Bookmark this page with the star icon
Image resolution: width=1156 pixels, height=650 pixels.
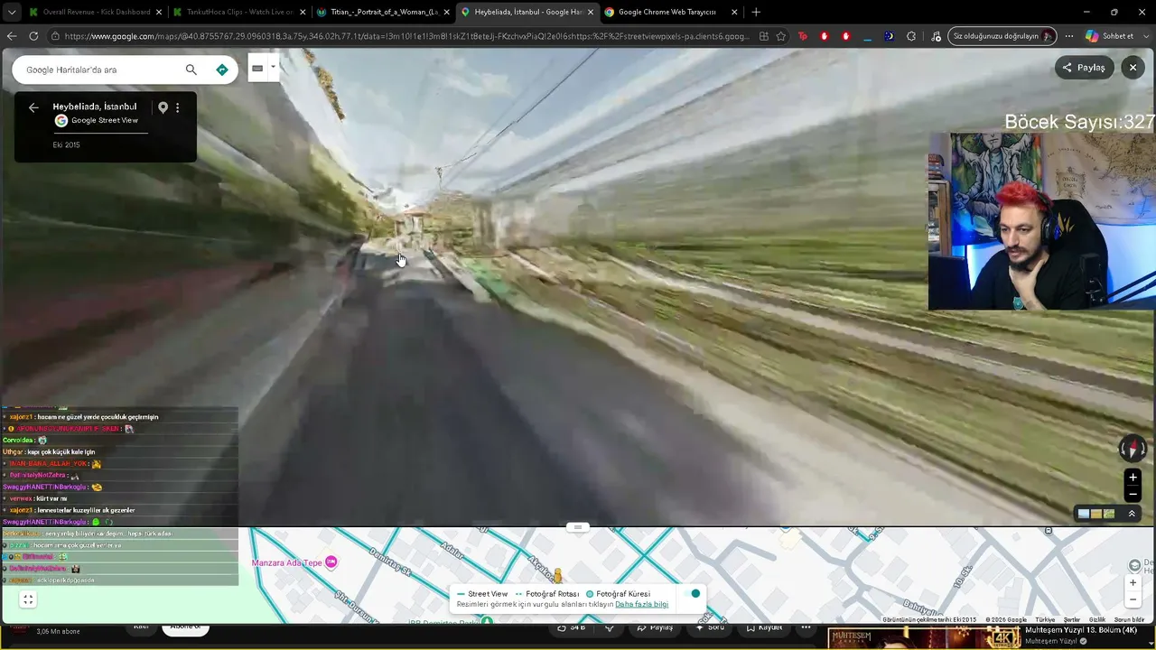781,36
